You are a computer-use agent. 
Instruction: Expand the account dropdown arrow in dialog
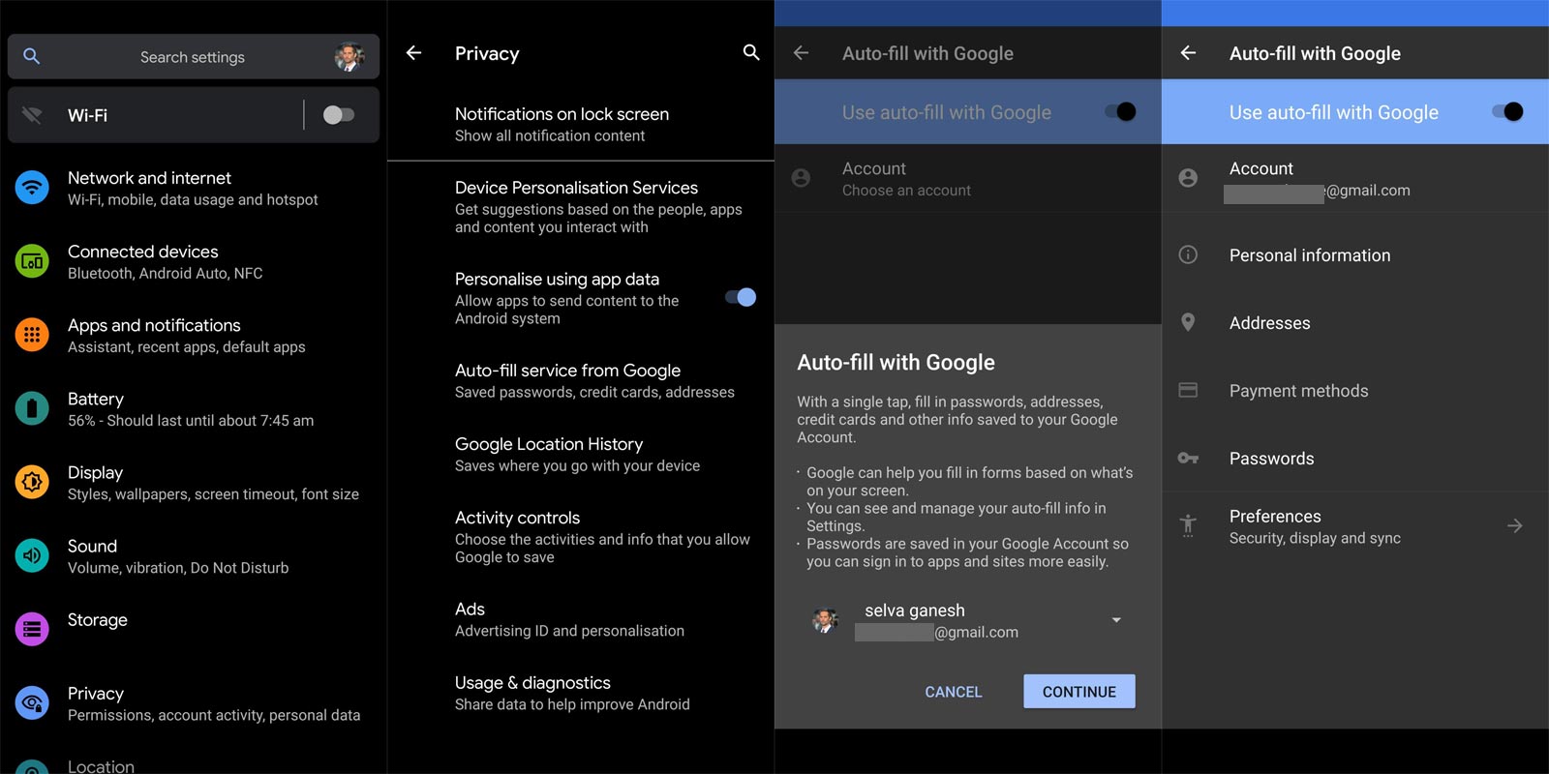point(1116,620)
